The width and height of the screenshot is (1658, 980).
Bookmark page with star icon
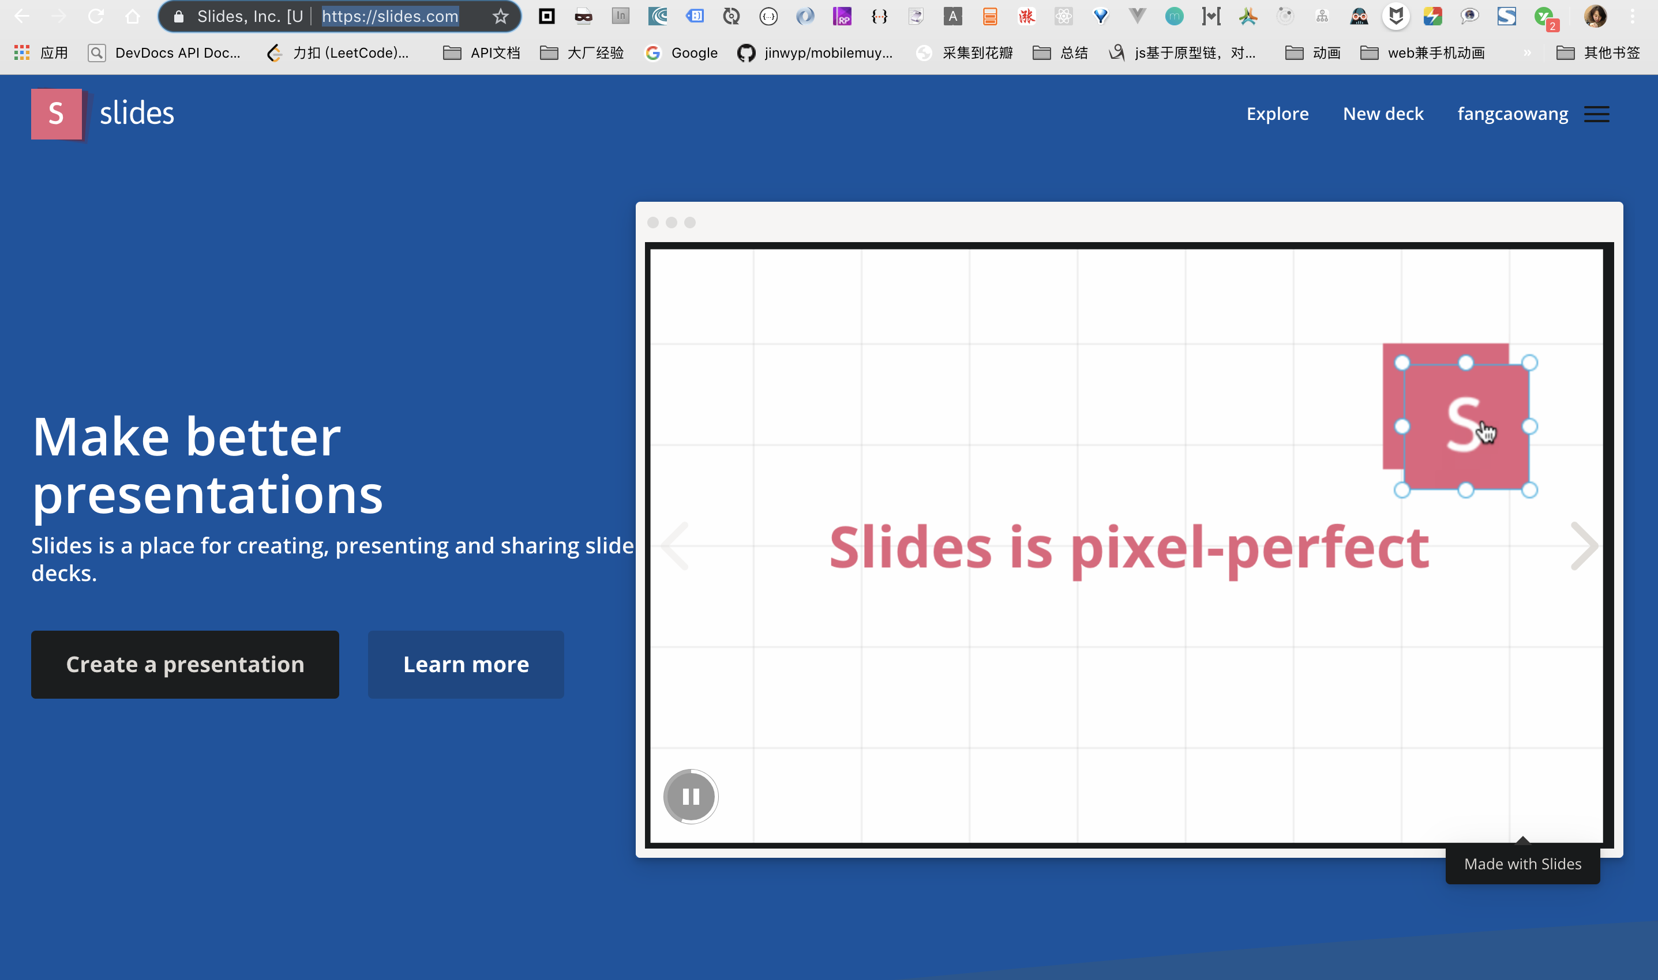(x=500, y=17)
